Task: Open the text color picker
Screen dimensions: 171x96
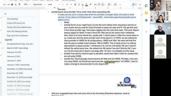Action: (86, 5)
